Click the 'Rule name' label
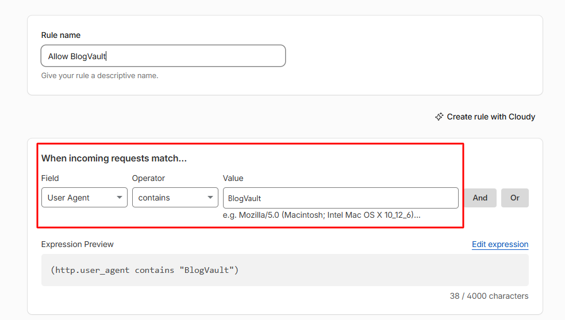The image size is (565, 320). point(61,35)
